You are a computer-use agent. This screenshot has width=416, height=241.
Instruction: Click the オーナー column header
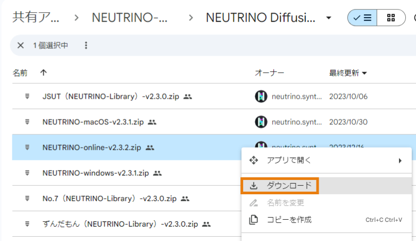pos(269,73)
